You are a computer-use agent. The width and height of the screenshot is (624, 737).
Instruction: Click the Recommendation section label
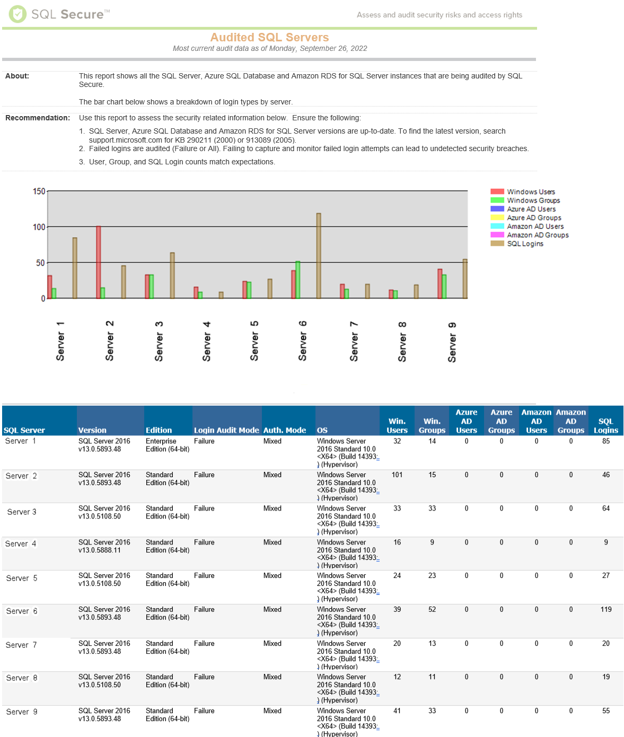click(x=38, y=118)
